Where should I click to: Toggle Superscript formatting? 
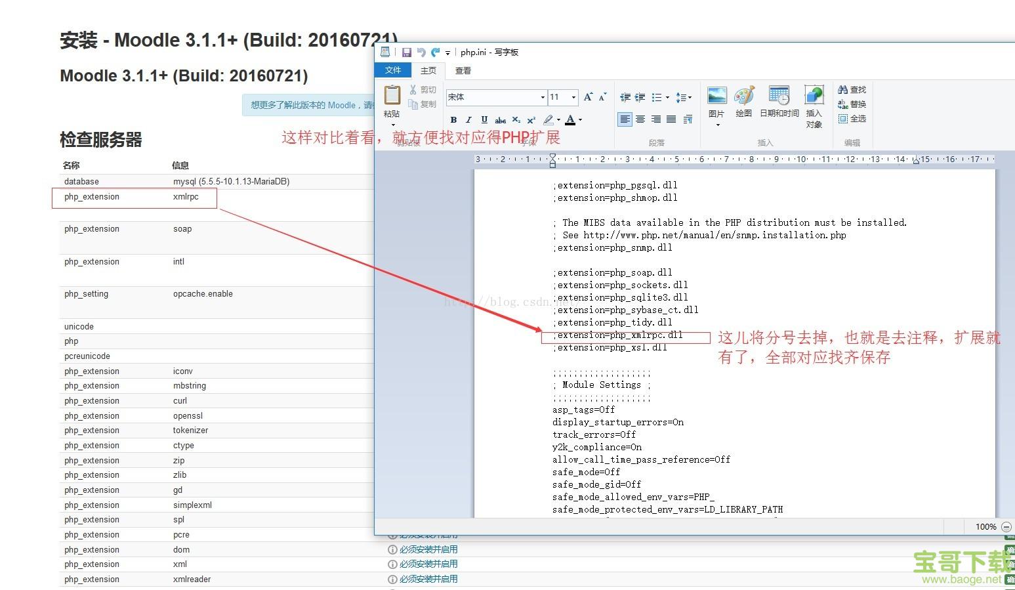point(531,119)
